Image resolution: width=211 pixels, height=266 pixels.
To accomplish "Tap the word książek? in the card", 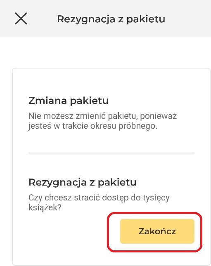I will (x=45, y=207).
